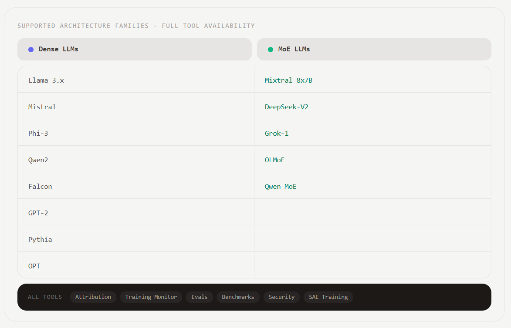Viewport: 511px width, 328px height.
Task: Open the Mixtral 8x7B link
Action: (288, 80)
